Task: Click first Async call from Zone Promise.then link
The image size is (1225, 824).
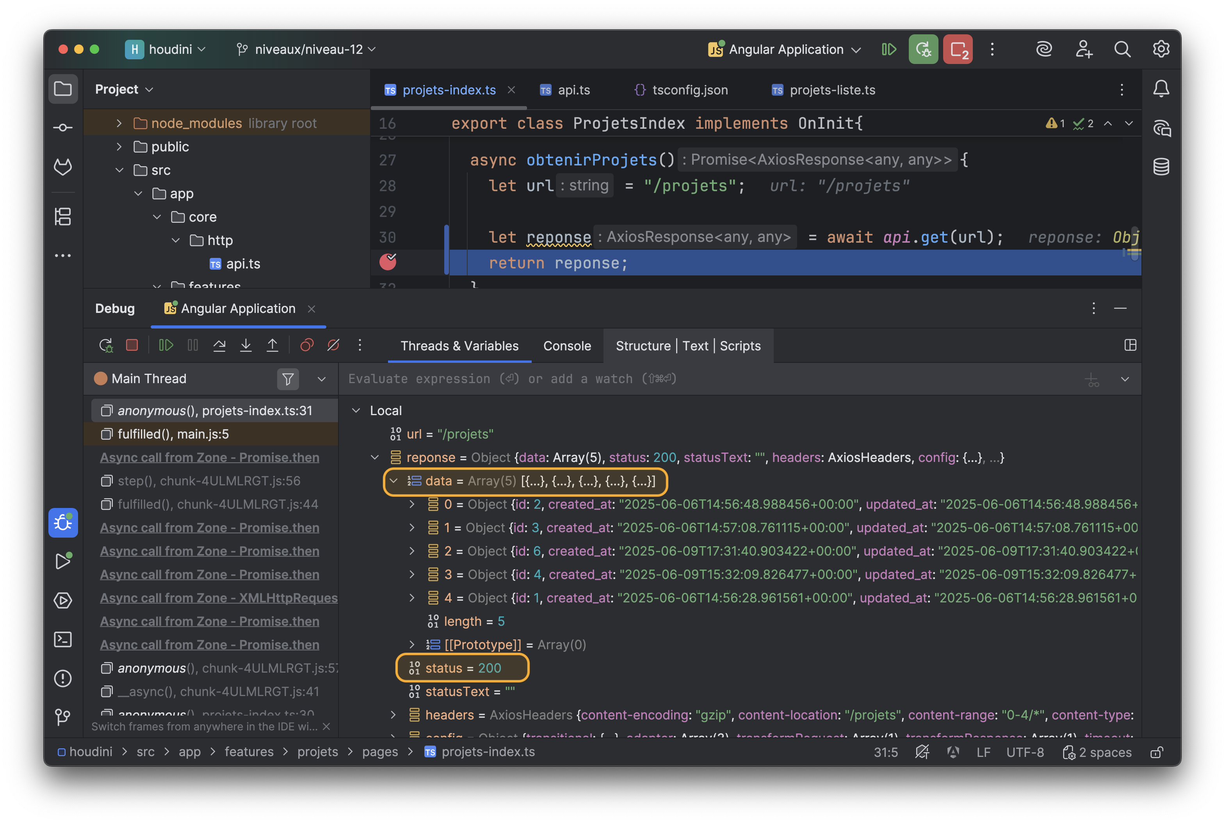Action: click(x=209, y=457)
